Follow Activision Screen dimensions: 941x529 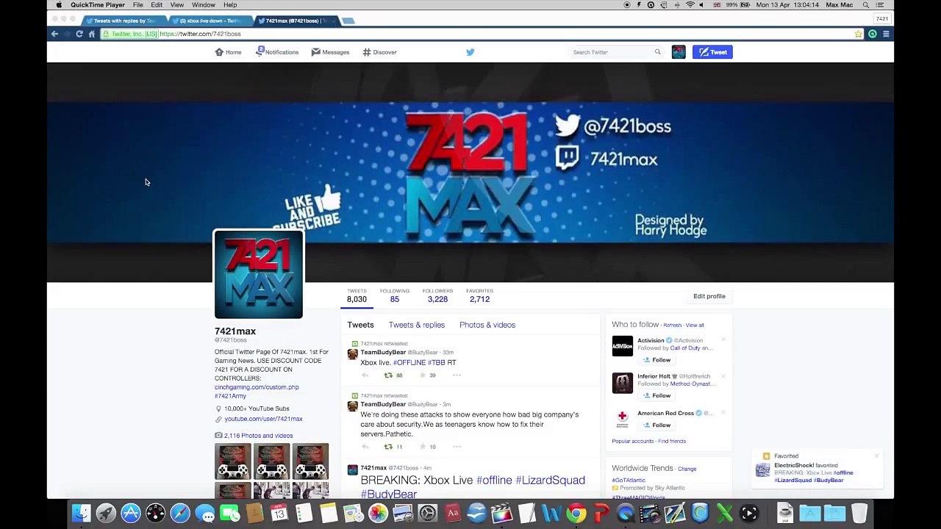[656, 360]
